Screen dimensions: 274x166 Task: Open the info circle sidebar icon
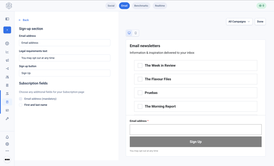coord(7,44)
